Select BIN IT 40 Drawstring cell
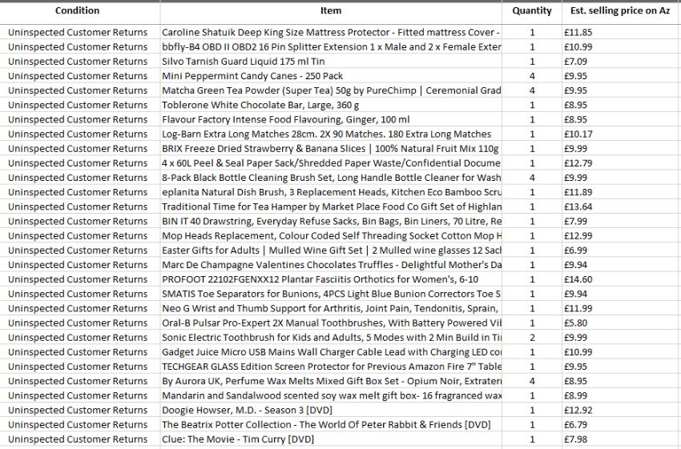 [331, 221]
